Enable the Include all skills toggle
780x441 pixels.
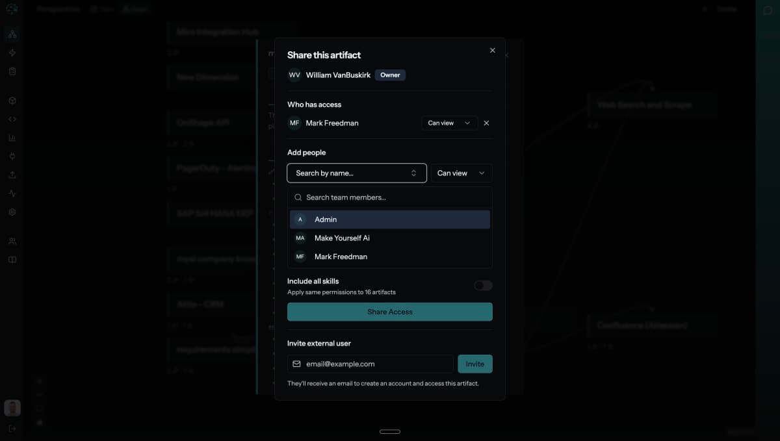tap(483, 285)
